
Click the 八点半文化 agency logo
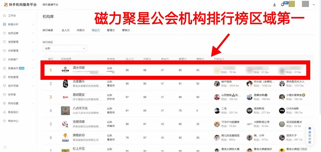(x=65, y=111)
